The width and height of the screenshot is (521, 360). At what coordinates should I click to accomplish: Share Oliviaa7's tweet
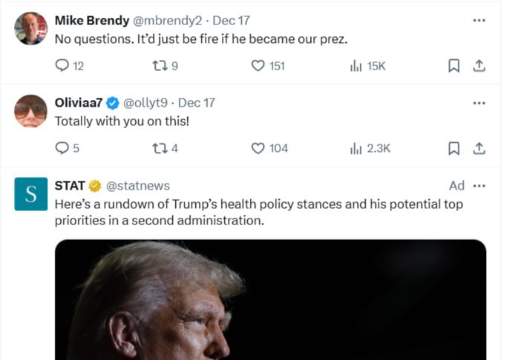(x=479, y=148)
